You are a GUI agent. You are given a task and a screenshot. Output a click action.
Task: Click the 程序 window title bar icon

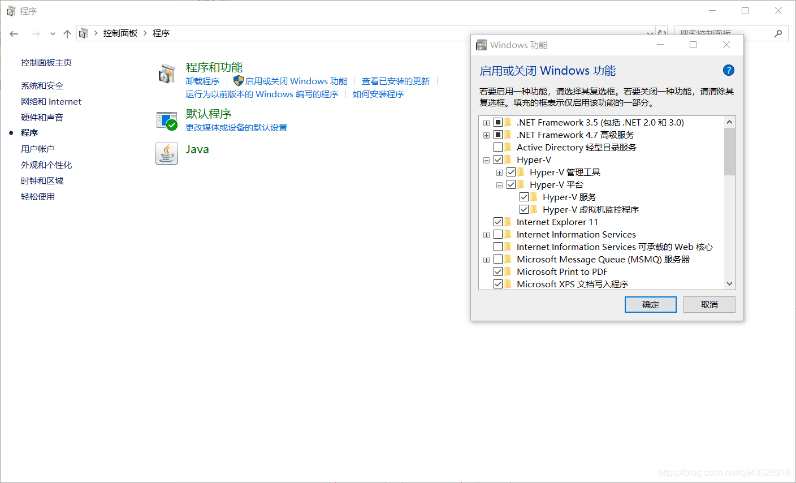(11, 11)
